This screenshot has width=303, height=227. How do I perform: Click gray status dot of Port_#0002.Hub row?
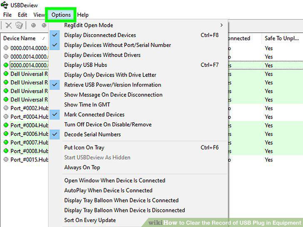6,108
